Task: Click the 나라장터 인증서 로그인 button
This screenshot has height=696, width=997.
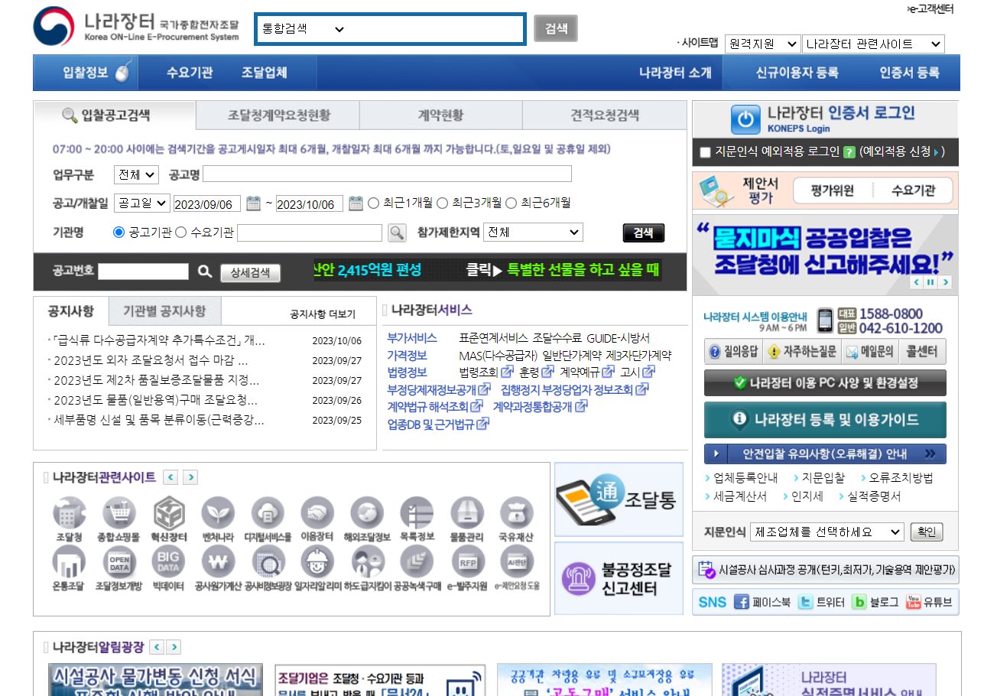Action: (x=825, y=119)
